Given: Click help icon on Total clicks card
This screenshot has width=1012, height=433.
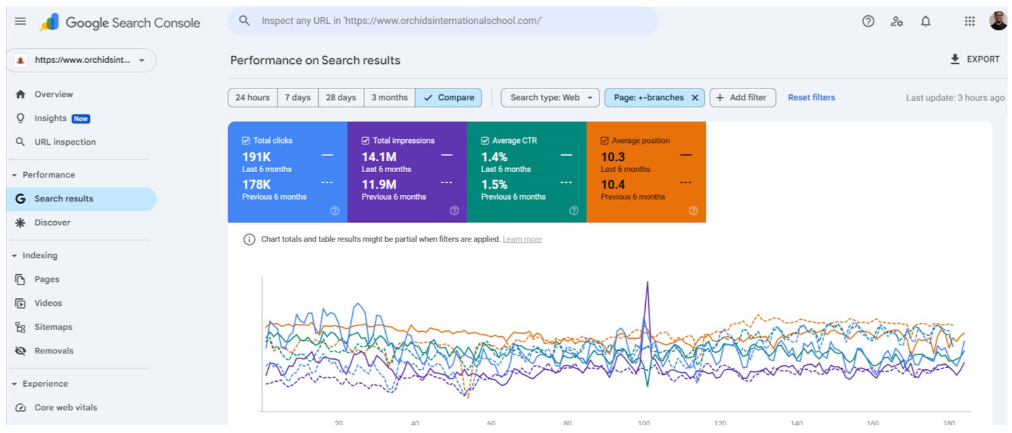Looking at the screenshot, I should pos(335,210).
